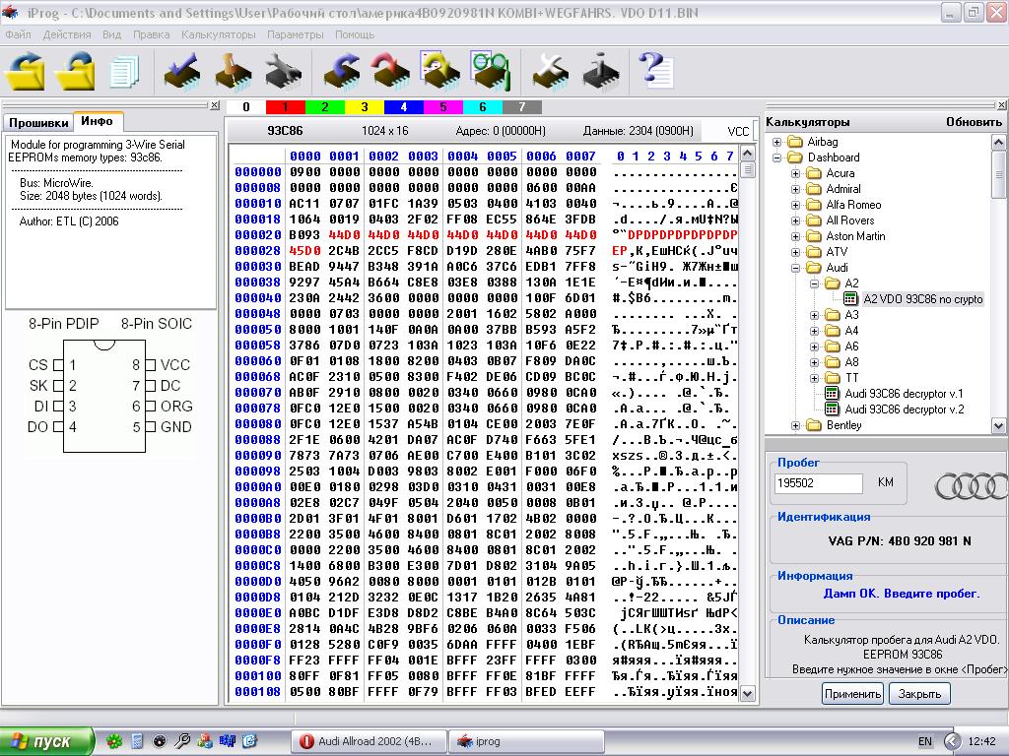Viewport: 1009px width, 756px height.
Task: Click the iprog taskbar button
Action: (526, 741)
